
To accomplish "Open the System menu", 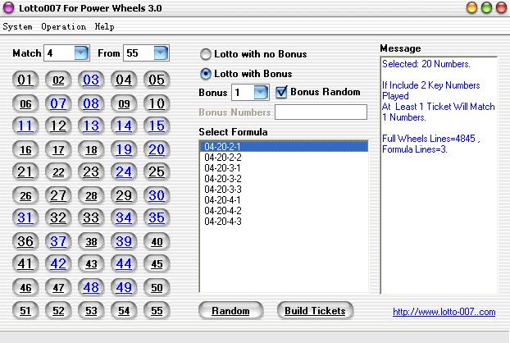I will pos(17,27).
